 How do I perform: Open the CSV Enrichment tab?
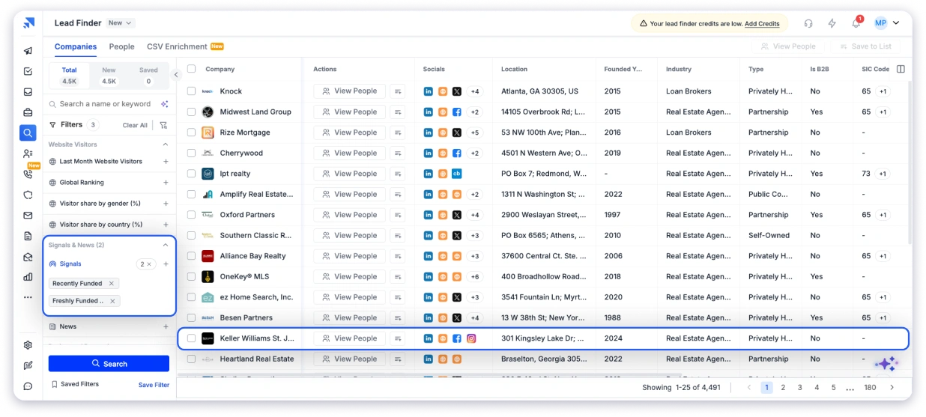tap(185, 46)
